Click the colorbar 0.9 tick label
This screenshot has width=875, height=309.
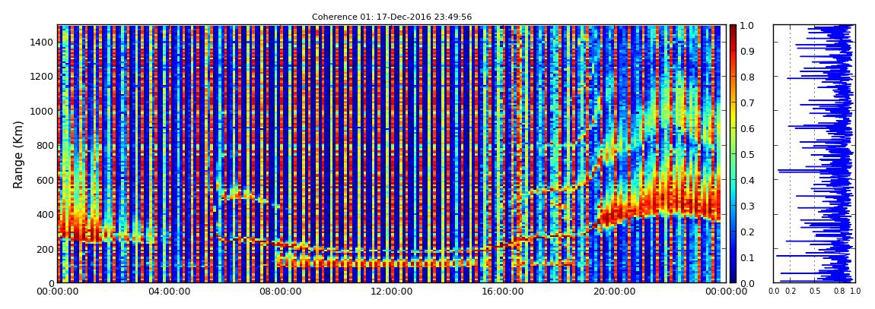tap(747, 51)
